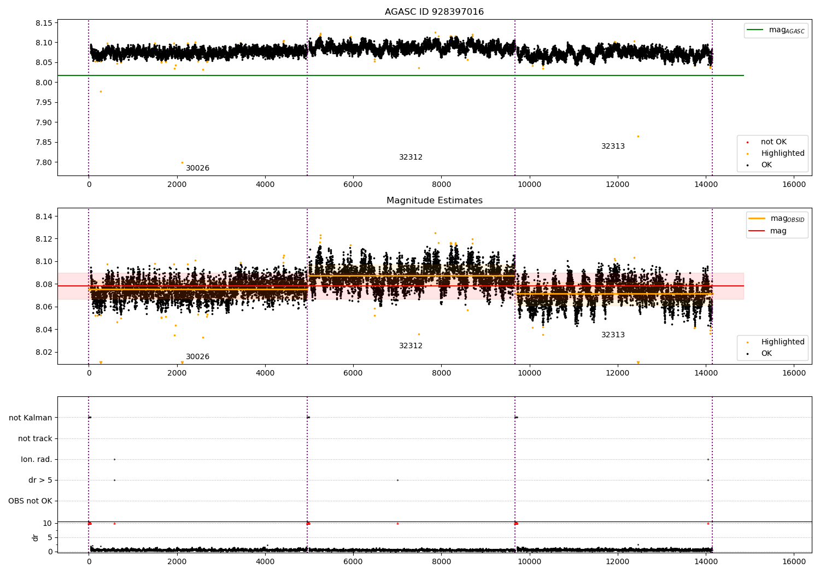Click the 'Ion. rad.' axis label
This screenshot has height=574, width=820.
click(37, 460)
